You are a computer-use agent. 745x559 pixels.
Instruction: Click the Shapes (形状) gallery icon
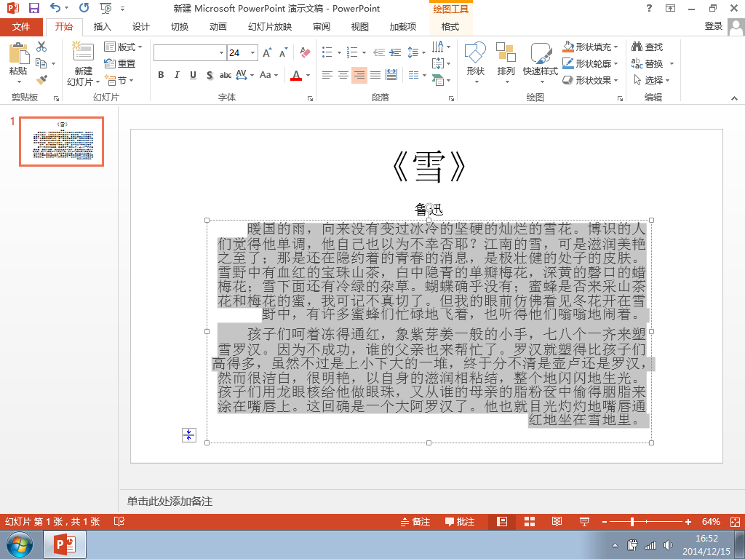(x=475, y=52)
